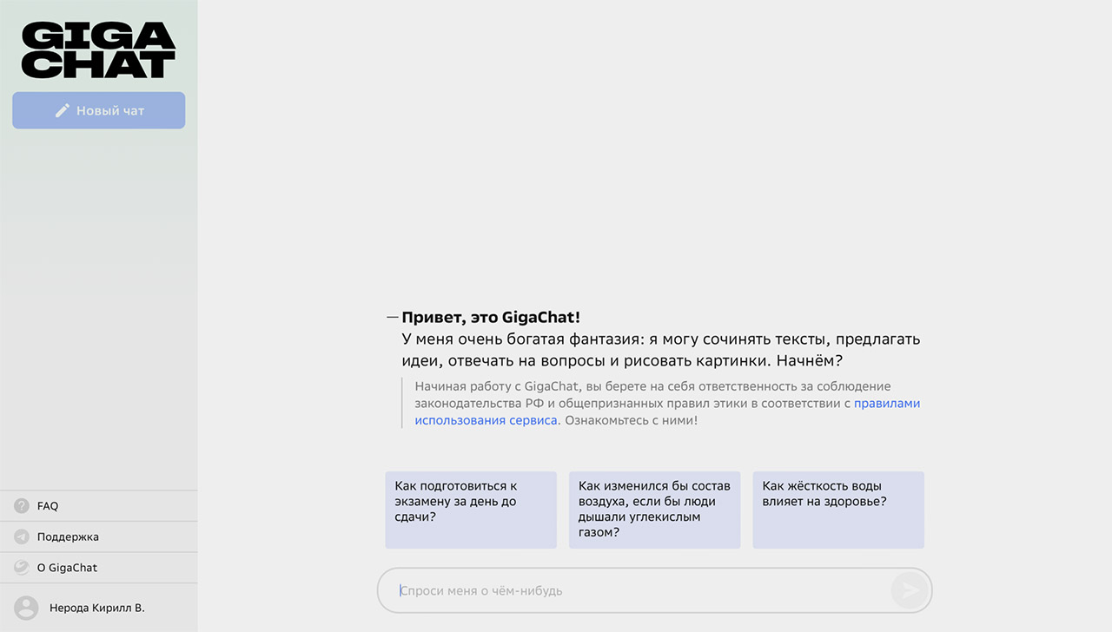Click the GigaChat logo
Screen dimensions: 1112x632
(98, 50)
